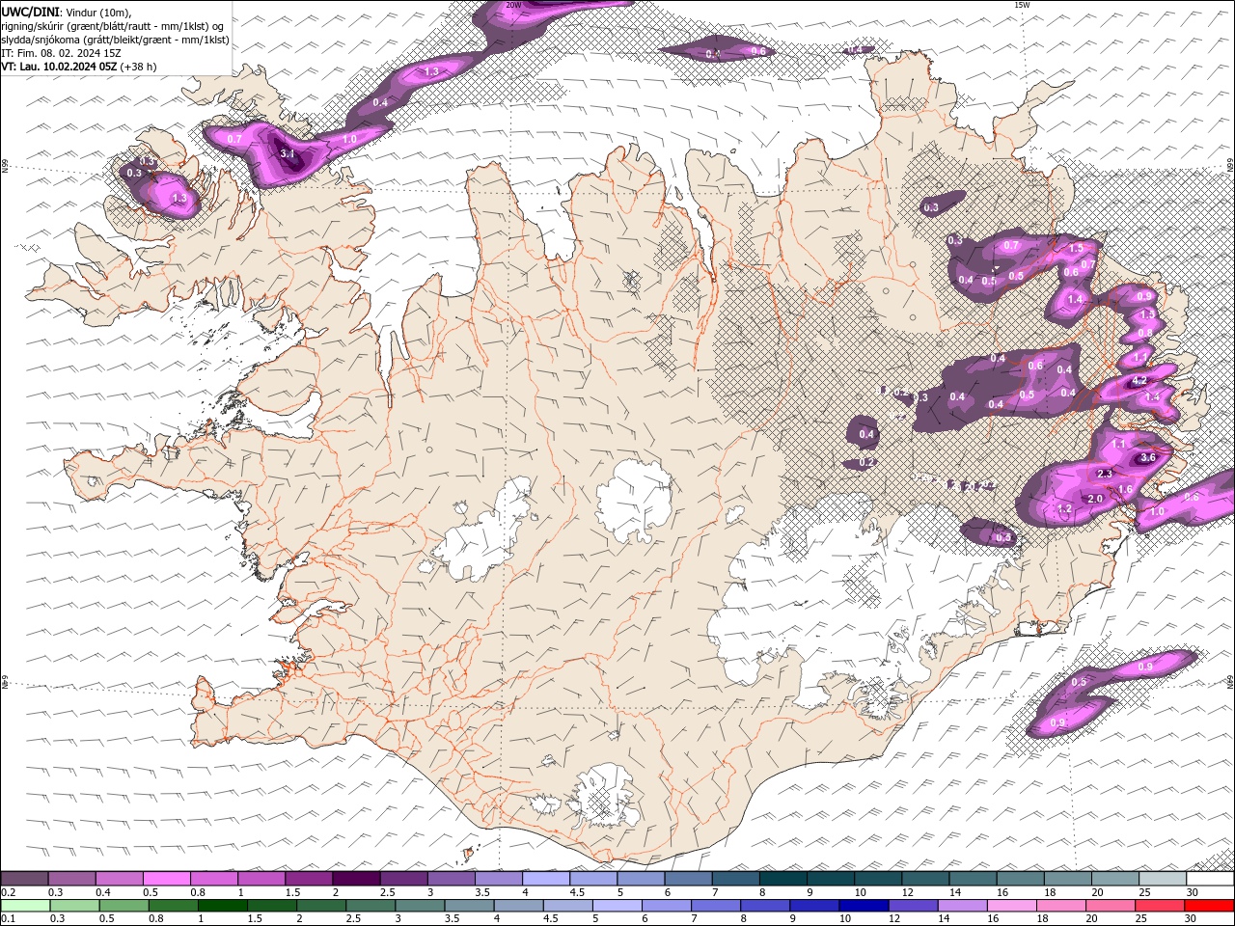Pick the top scale swatch starting at 2
This screenshot has width=1235, height=926.
point(356,879)
